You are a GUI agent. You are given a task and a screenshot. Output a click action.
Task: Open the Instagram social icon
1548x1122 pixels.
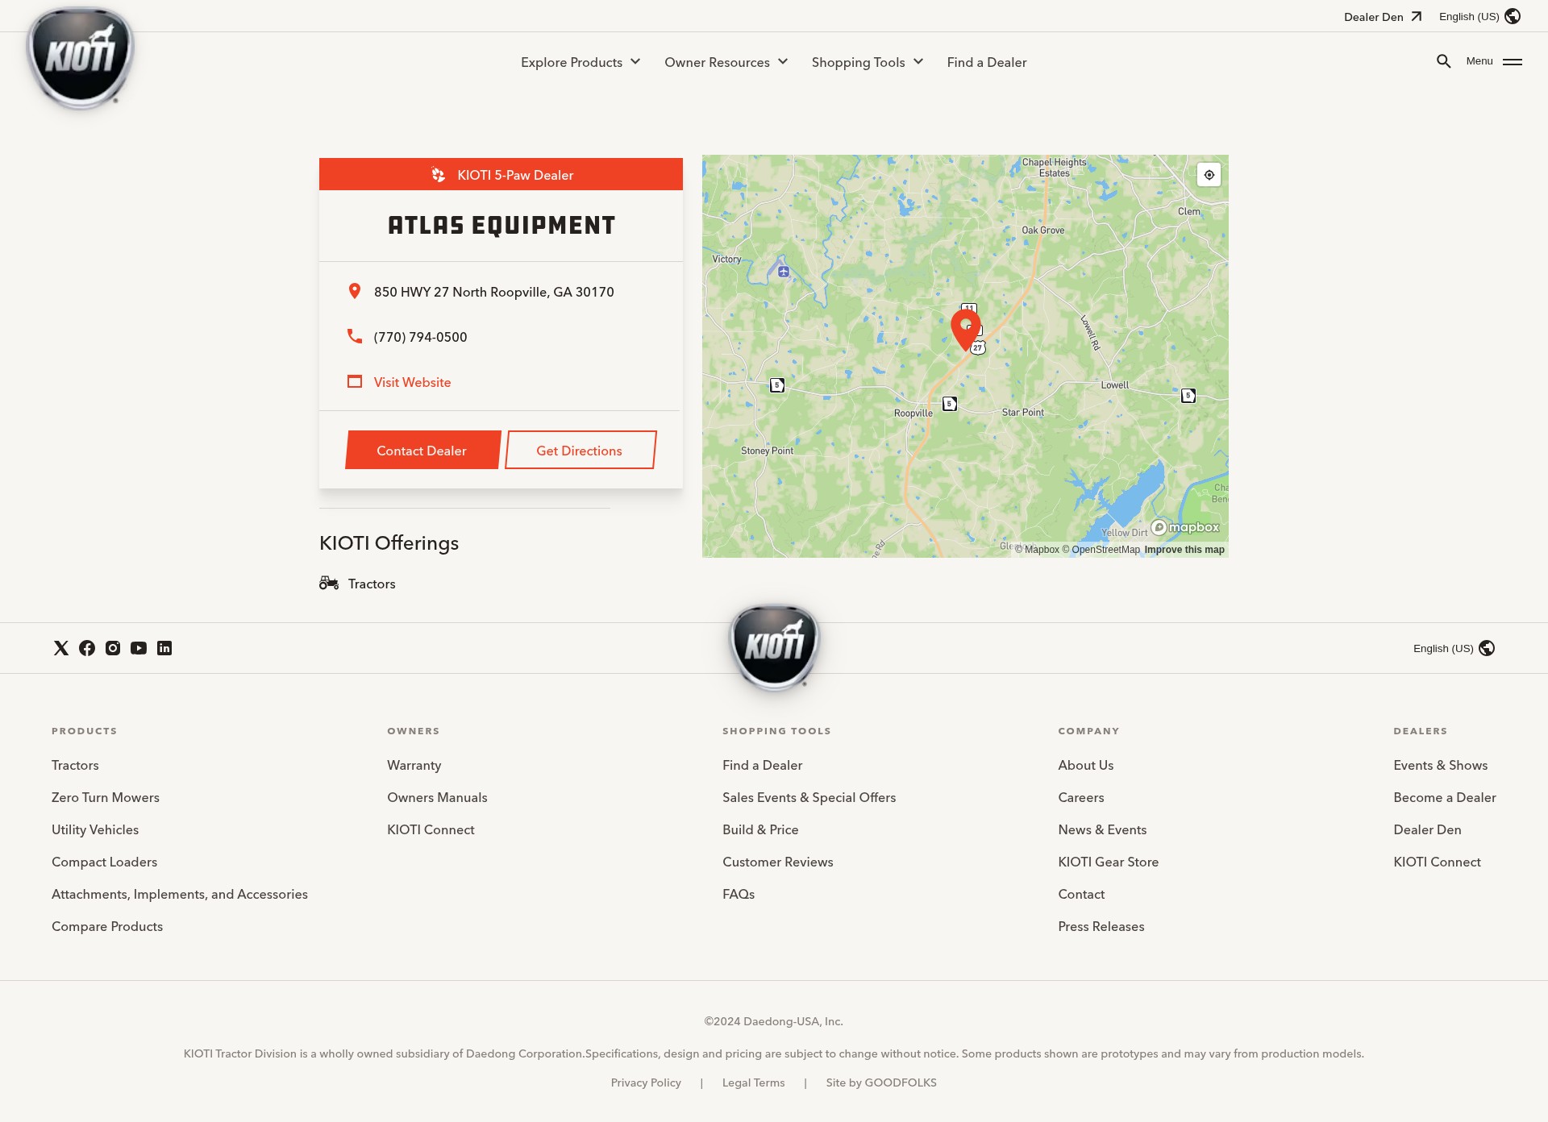coord(113,648)
